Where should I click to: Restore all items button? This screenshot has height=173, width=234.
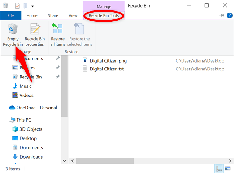pos(58,35)
